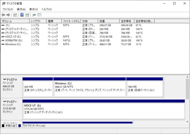
Task: Click disk icon beside ディスク 1 label
Action: coord(5,101)
